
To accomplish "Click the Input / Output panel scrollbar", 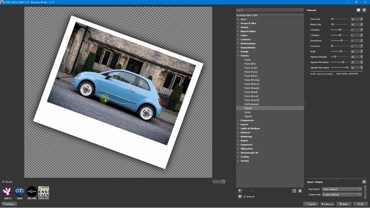I will tap(365, 192).
